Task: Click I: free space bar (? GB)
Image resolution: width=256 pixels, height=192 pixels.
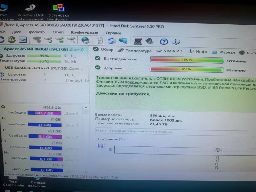Action: [x=47, y=170]
